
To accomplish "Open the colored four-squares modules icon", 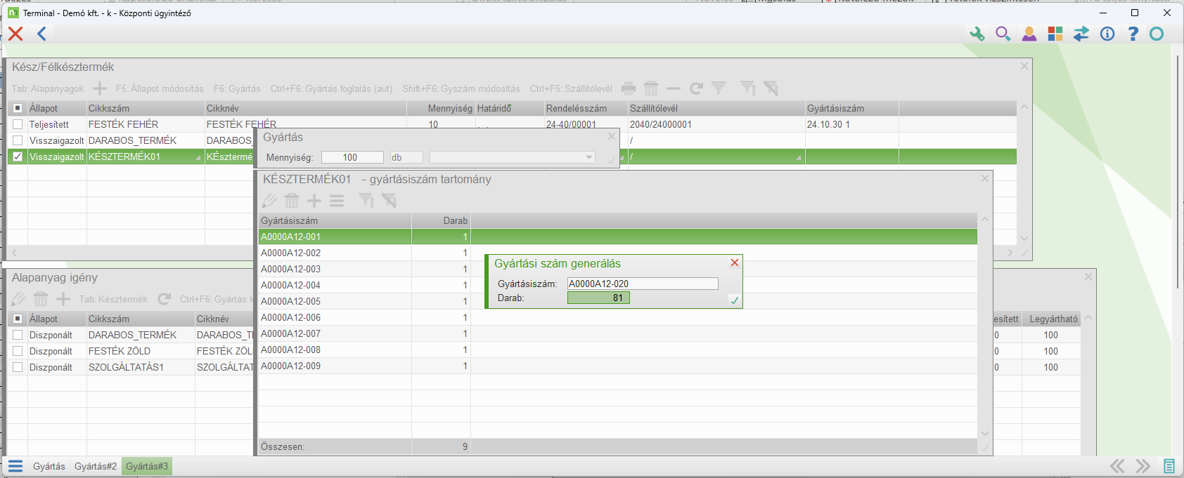I will pyautogui.click(x=1055, y=34).
